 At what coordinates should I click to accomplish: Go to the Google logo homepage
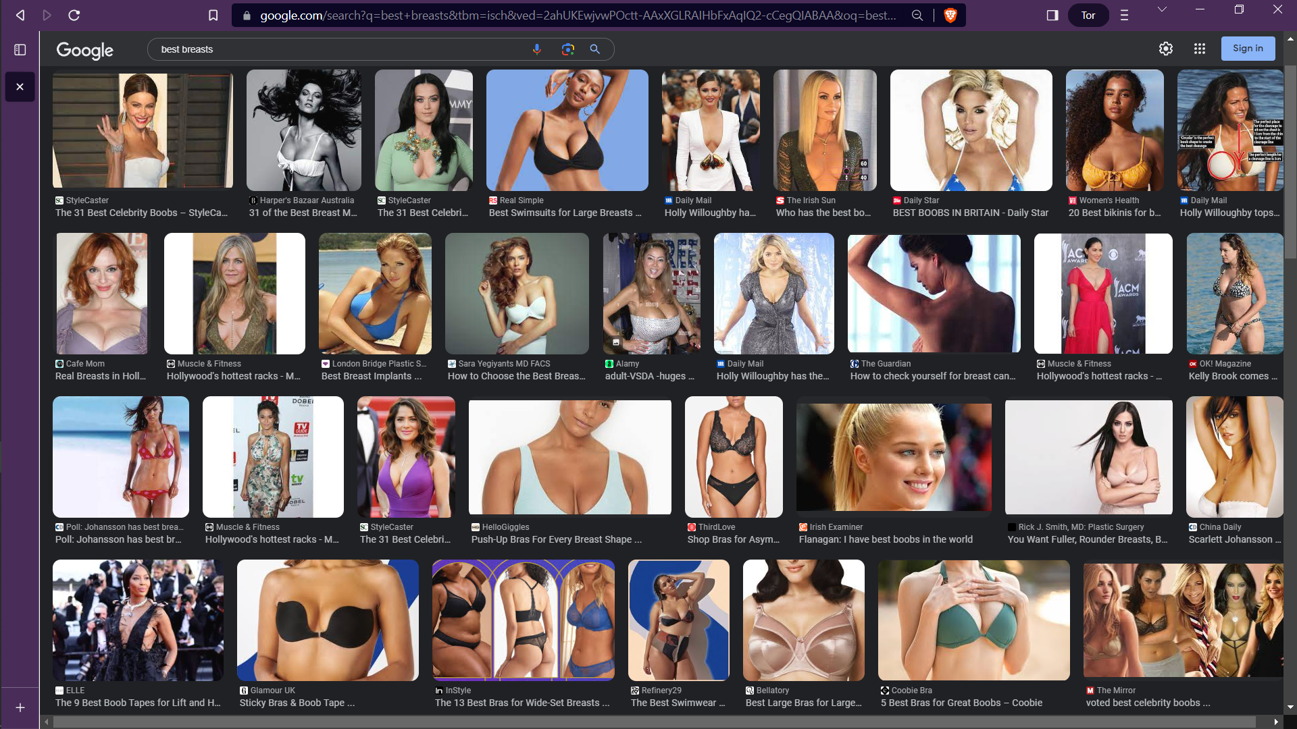pos(85,50)
